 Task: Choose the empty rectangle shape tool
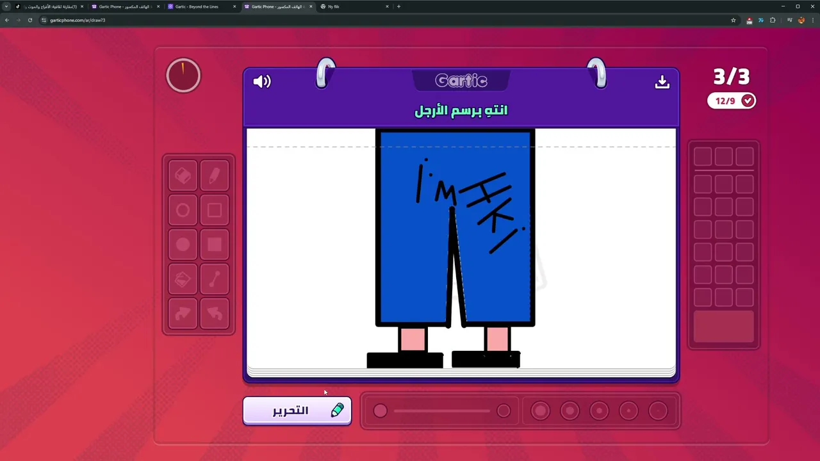(215, 211)
